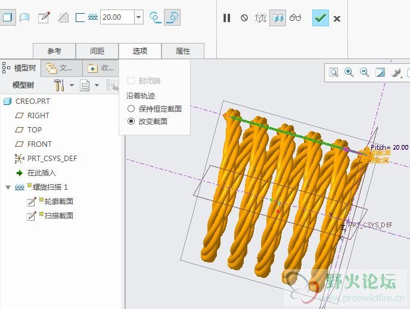
Task: Select the surface sweep icon
Action: pos(24,18)
